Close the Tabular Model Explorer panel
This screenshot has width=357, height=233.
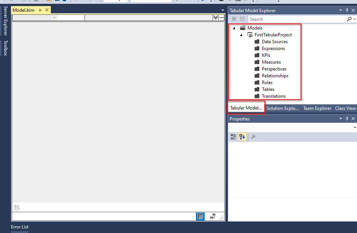pyautogui.click(x=353, y=11)
